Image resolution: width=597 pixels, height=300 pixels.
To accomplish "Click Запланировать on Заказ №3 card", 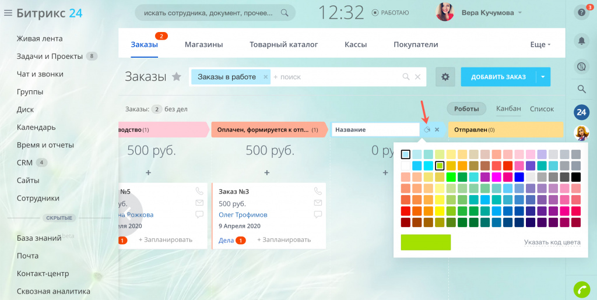I will click(x=284, y=239).
